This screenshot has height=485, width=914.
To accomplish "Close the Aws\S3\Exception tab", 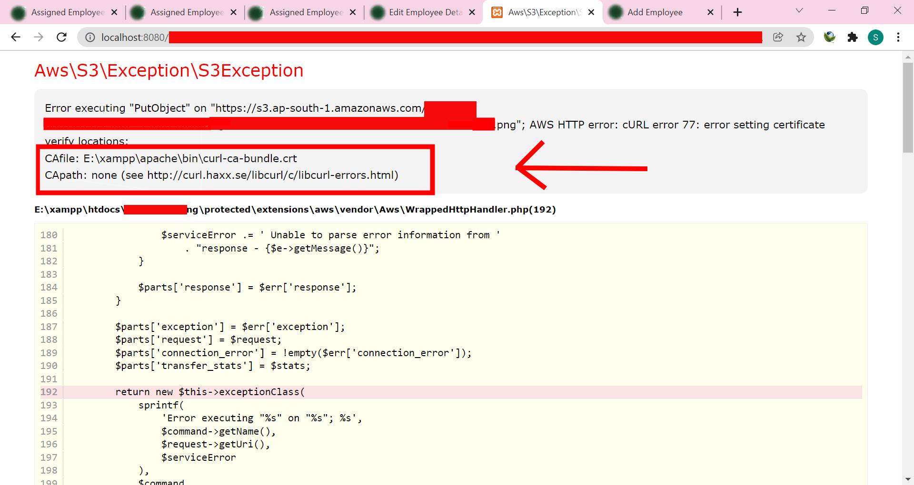I will coord(591,12).
